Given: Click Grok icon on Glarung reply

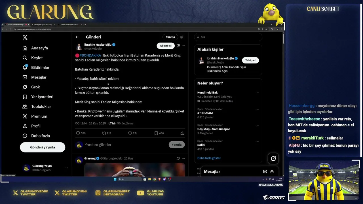Looking at the screenshot, I should (x=178, y=158).
